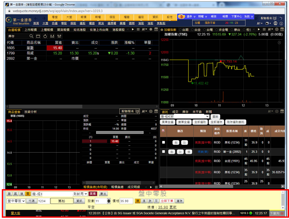Click the list menu icon in watchlist tab bar

pos(138,30)
